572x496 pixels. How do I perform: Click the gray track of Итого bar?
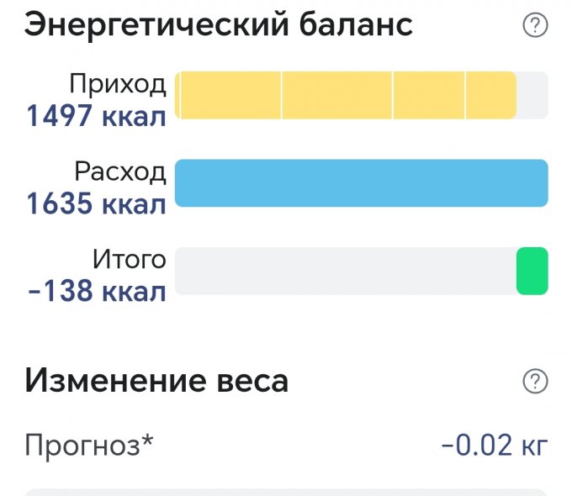345,271
